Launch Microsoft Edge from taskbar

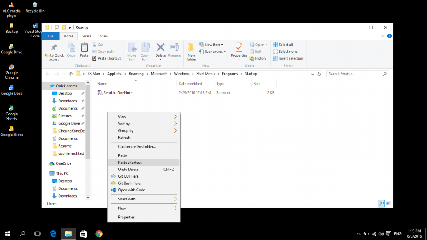coord(53,234)
